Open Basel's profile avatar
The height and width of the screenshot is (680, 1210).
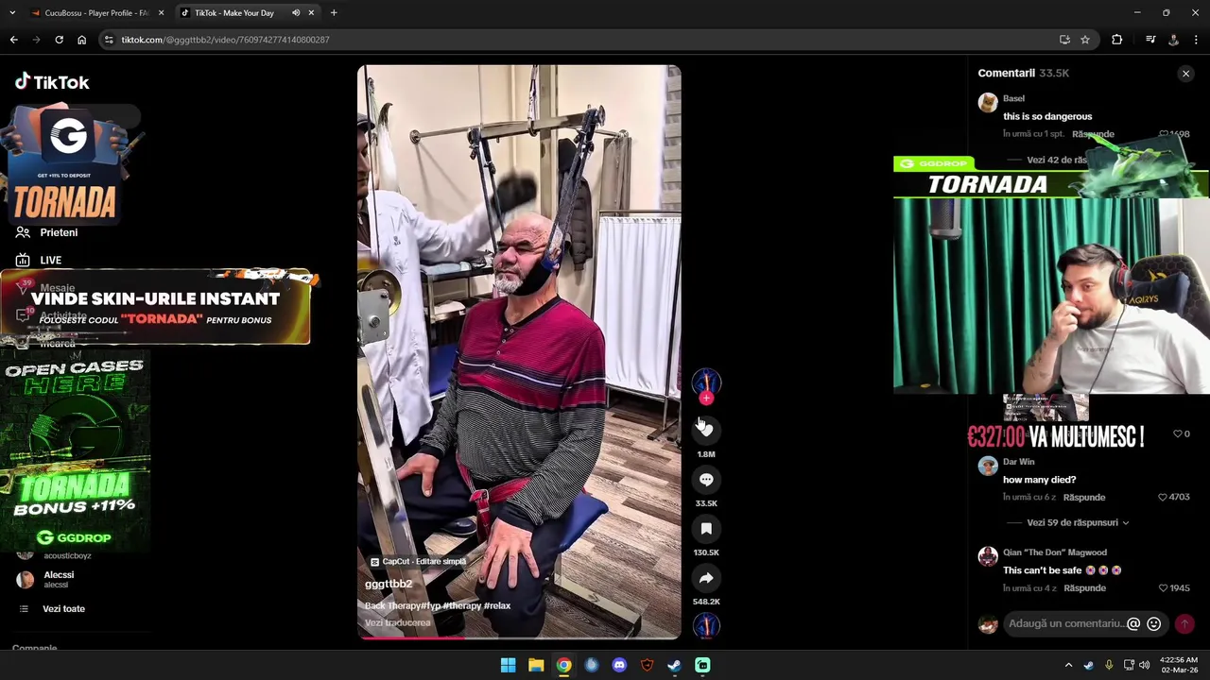tap(988, 103)
